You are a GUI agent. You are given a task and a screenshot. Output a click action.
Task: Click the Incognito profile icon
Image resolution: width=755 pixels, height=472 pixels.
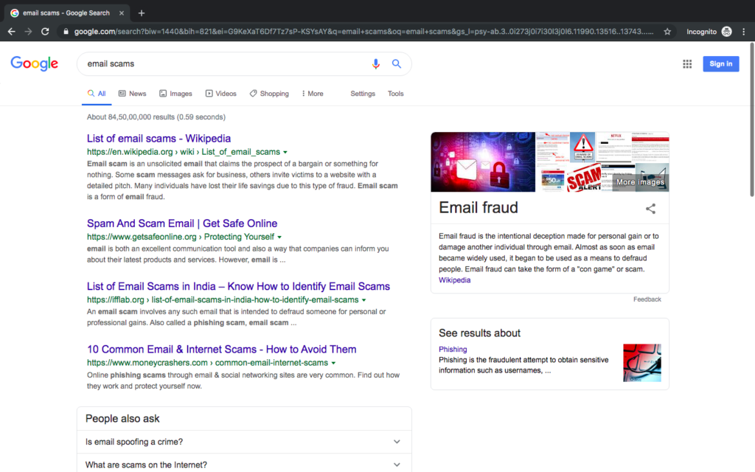coord(726,32)
